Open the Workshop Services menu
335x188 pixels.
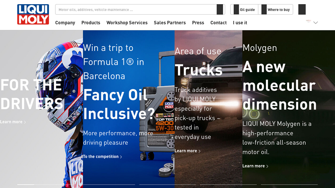[x=127, y=23]
